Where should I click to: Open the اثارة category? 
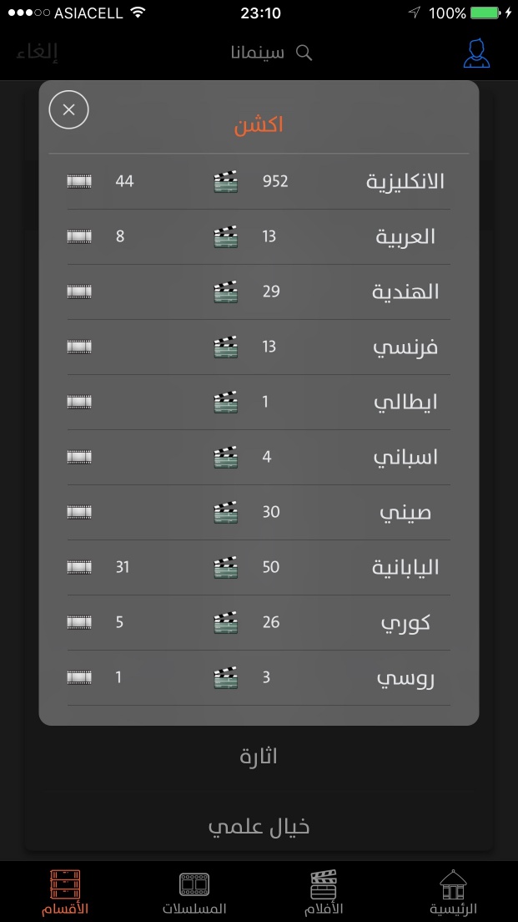259,756
